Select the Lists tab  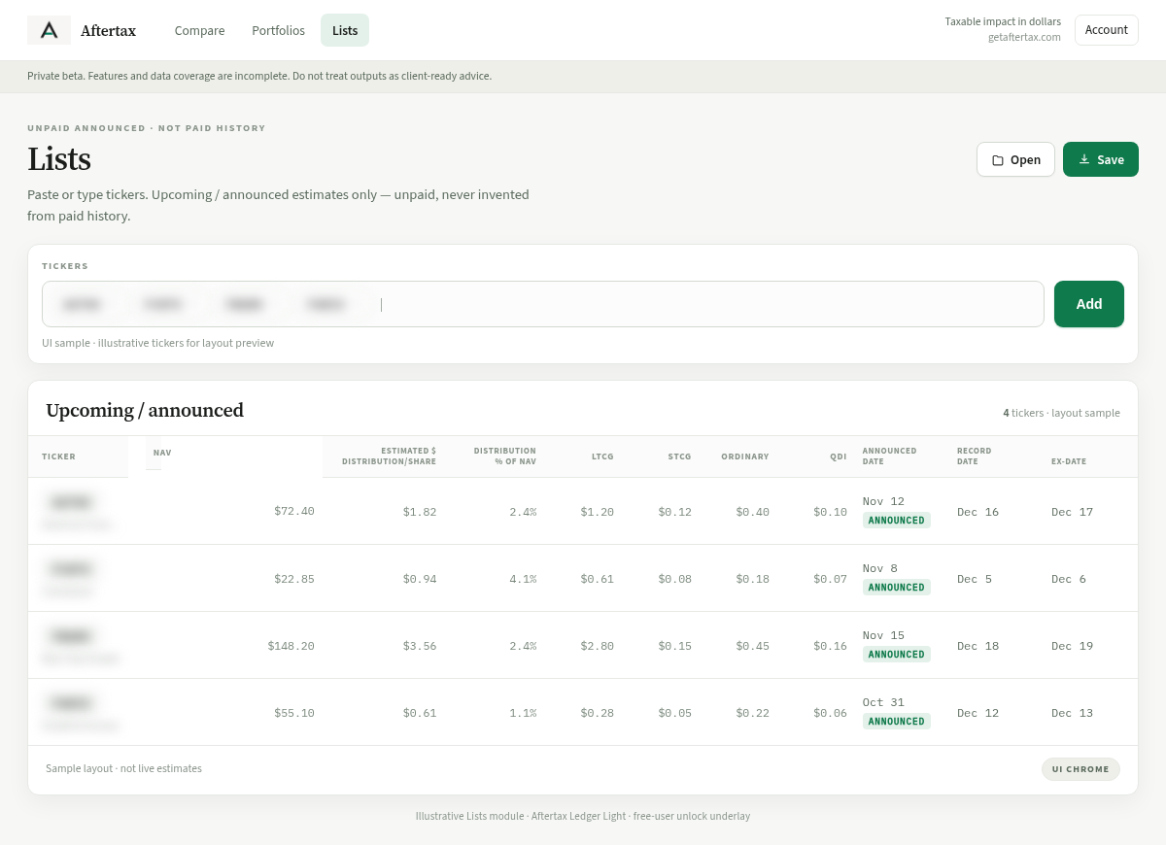[x=345, y=30]
